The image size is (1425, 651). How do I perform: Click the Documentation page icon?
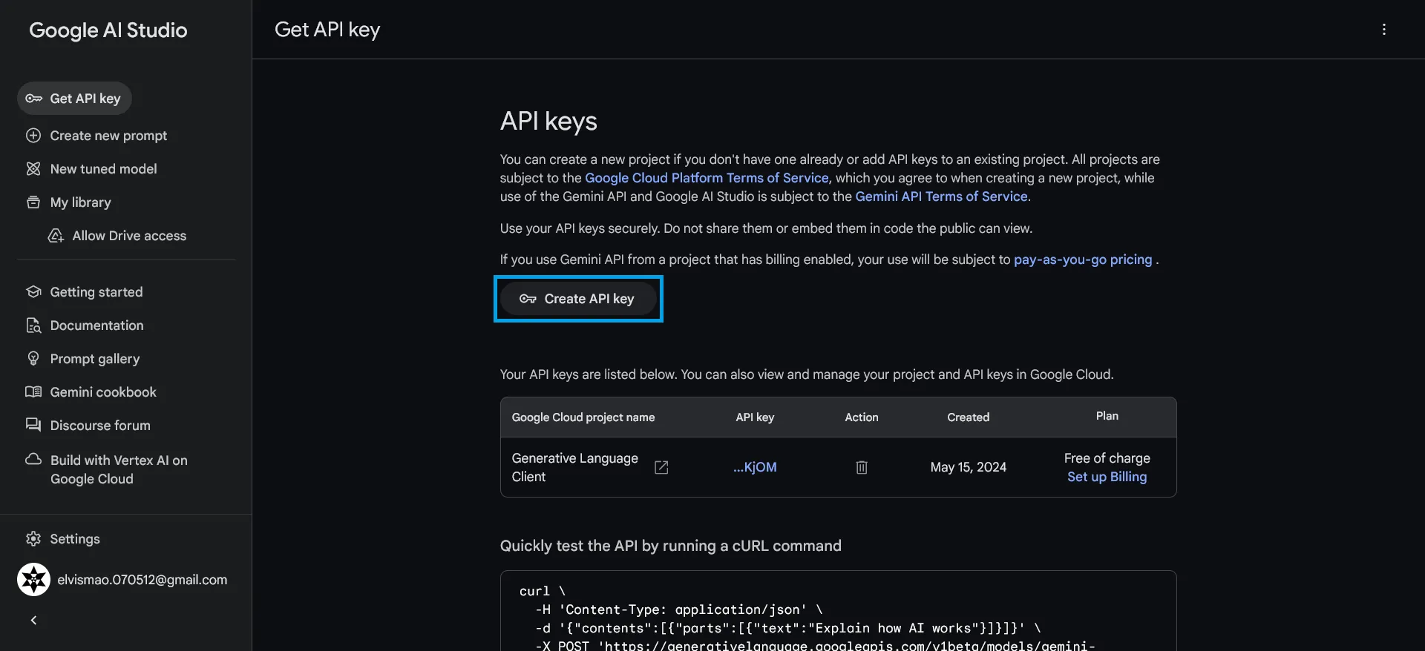pyautogui.click(x=33, y=325)
